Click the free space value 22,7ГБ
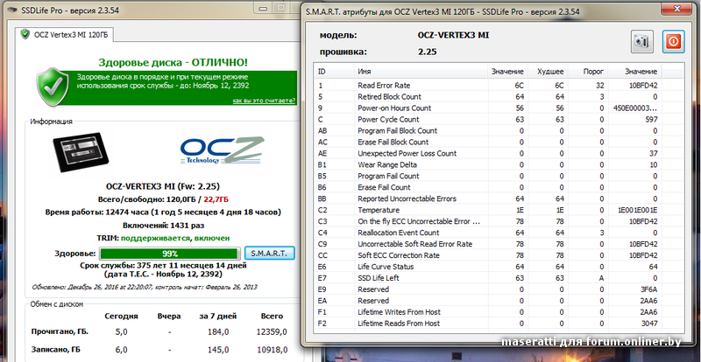The height and width of the screenshot is (362, 701). point(216,199)
